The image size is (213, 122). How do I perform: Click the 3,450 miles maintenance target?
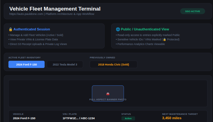[172, 118]
